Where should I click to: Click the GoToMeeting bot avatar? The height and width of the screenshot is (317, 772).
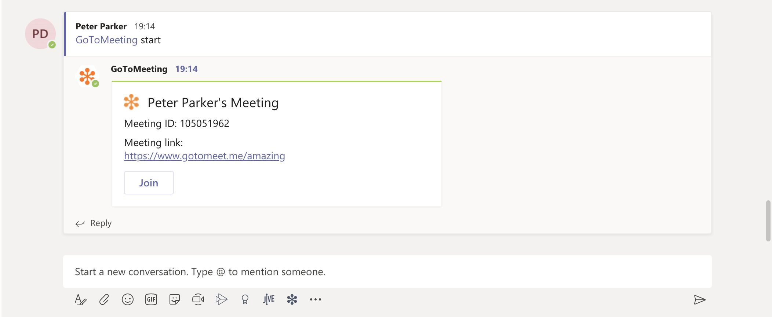[x=87, y=76]
